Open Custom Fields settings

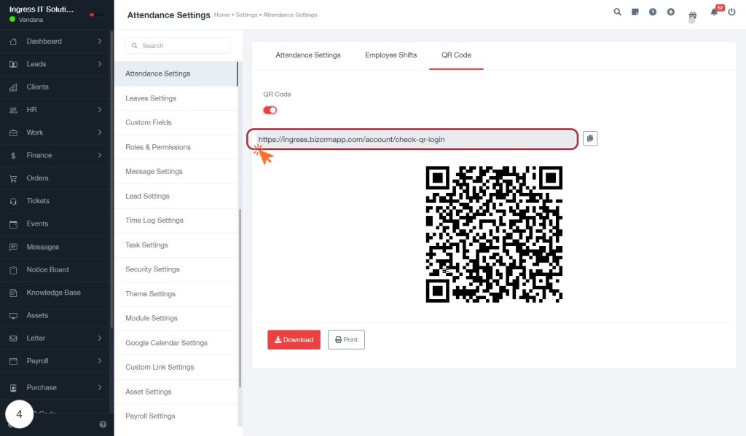176,123
